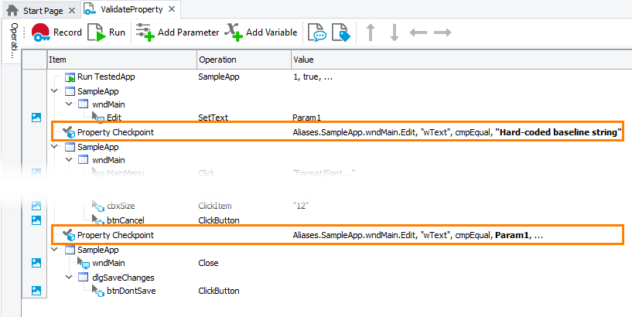Click the Value column header

[x=304, y=60]
